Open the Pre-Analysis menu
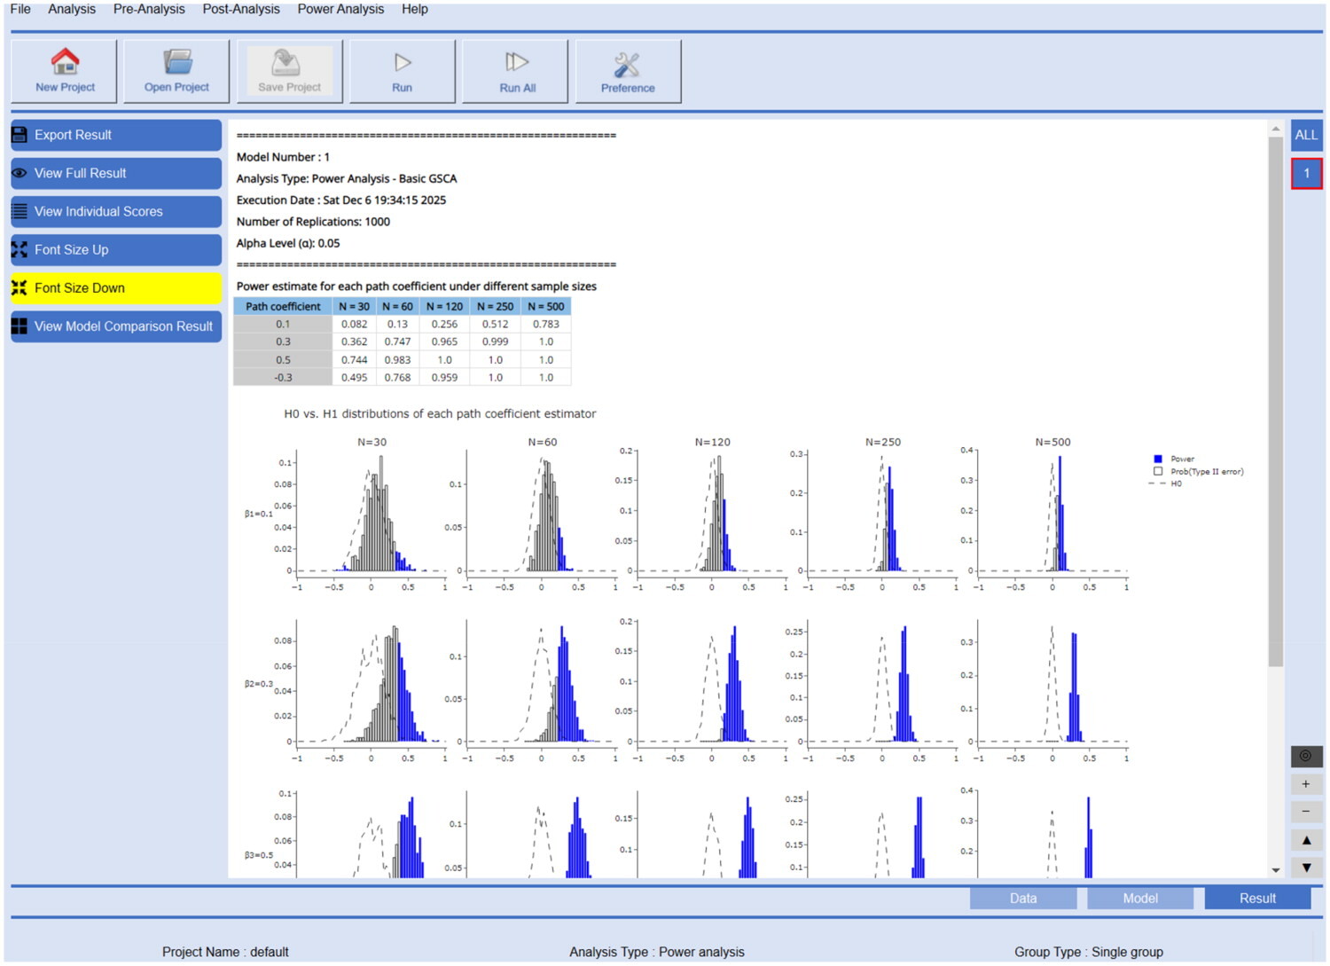This screenshot has width=1330, height=966. [149, 9]
